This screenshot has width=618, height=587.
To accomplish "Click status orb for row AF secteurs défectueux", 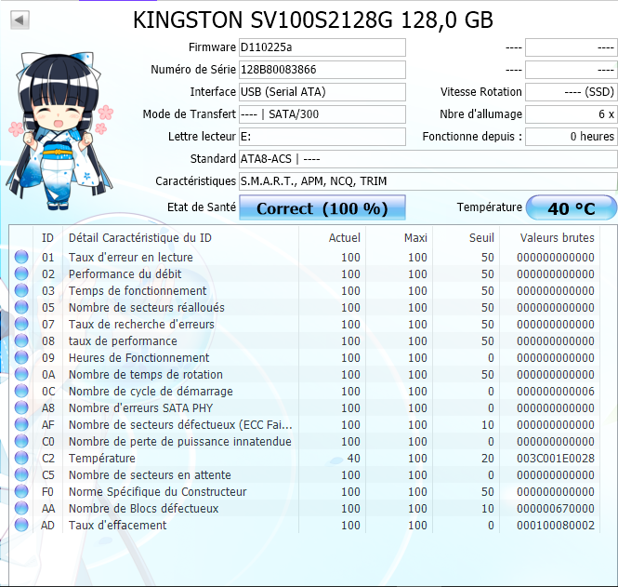I will (x=21, y=424).
